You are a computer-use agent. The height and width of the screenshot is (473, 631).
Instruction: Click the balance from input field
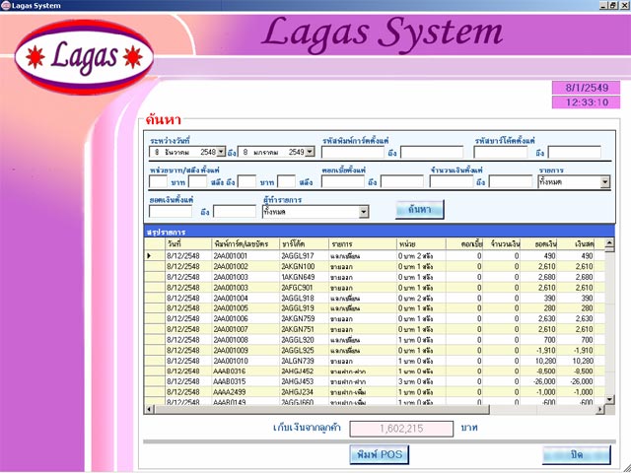pos(171,211)
